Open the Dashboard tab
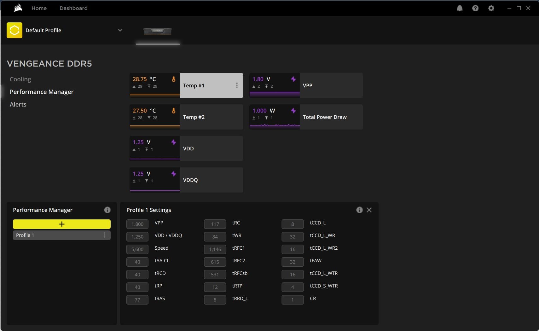The width and height of the screenshot is (539, 331). point(73,8)
